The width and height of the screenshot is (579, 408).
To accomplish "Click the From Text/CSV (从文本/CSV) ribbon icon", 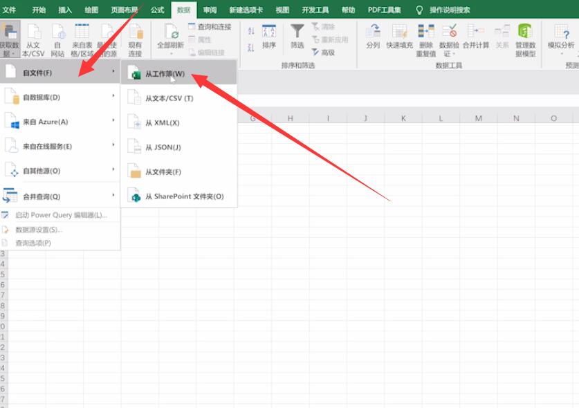I will pyautogui.click(x=33, y=39).
